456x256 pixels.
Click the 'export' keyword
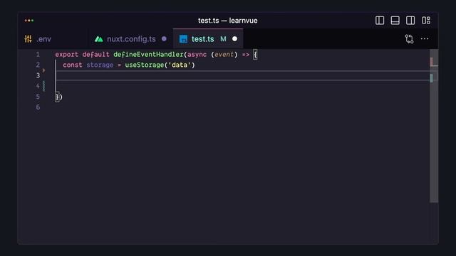tap(66, 55)
